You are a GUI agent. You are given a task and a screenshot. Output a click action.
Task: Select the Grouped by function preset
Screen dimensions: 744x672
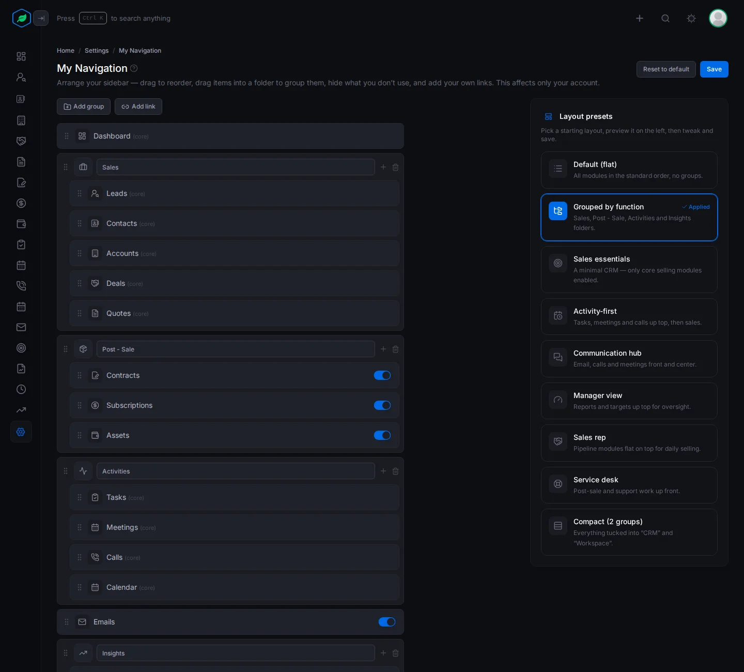pos(629,217)
